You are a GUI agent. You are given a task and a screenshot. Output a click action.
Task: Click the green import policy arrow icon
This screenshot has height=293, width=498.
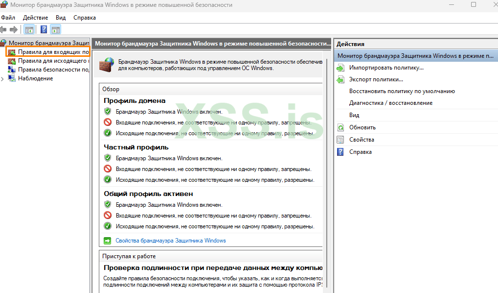click(x=340, y=68)
